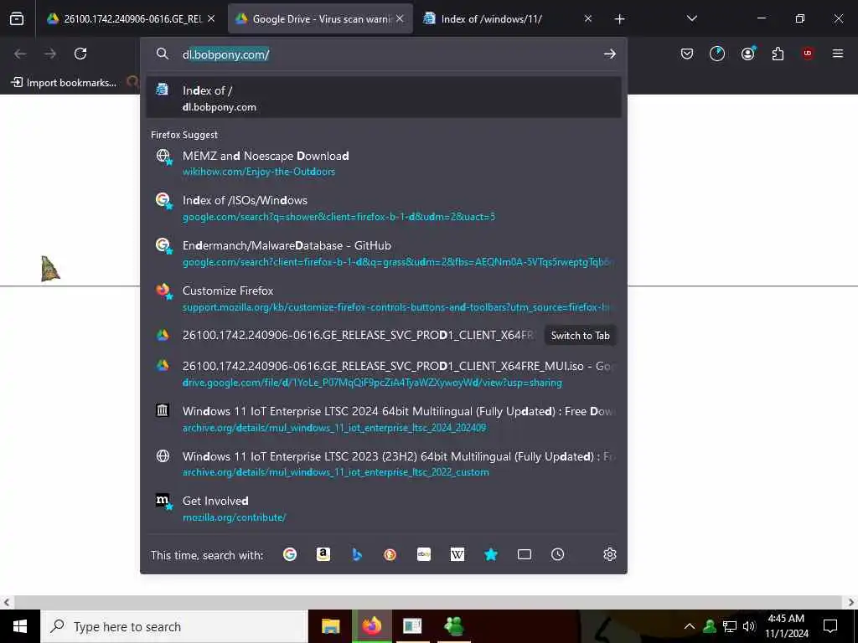Open the Pocket save icon
858x643 pixels.
pyautogui.click(x=687, y=54)
